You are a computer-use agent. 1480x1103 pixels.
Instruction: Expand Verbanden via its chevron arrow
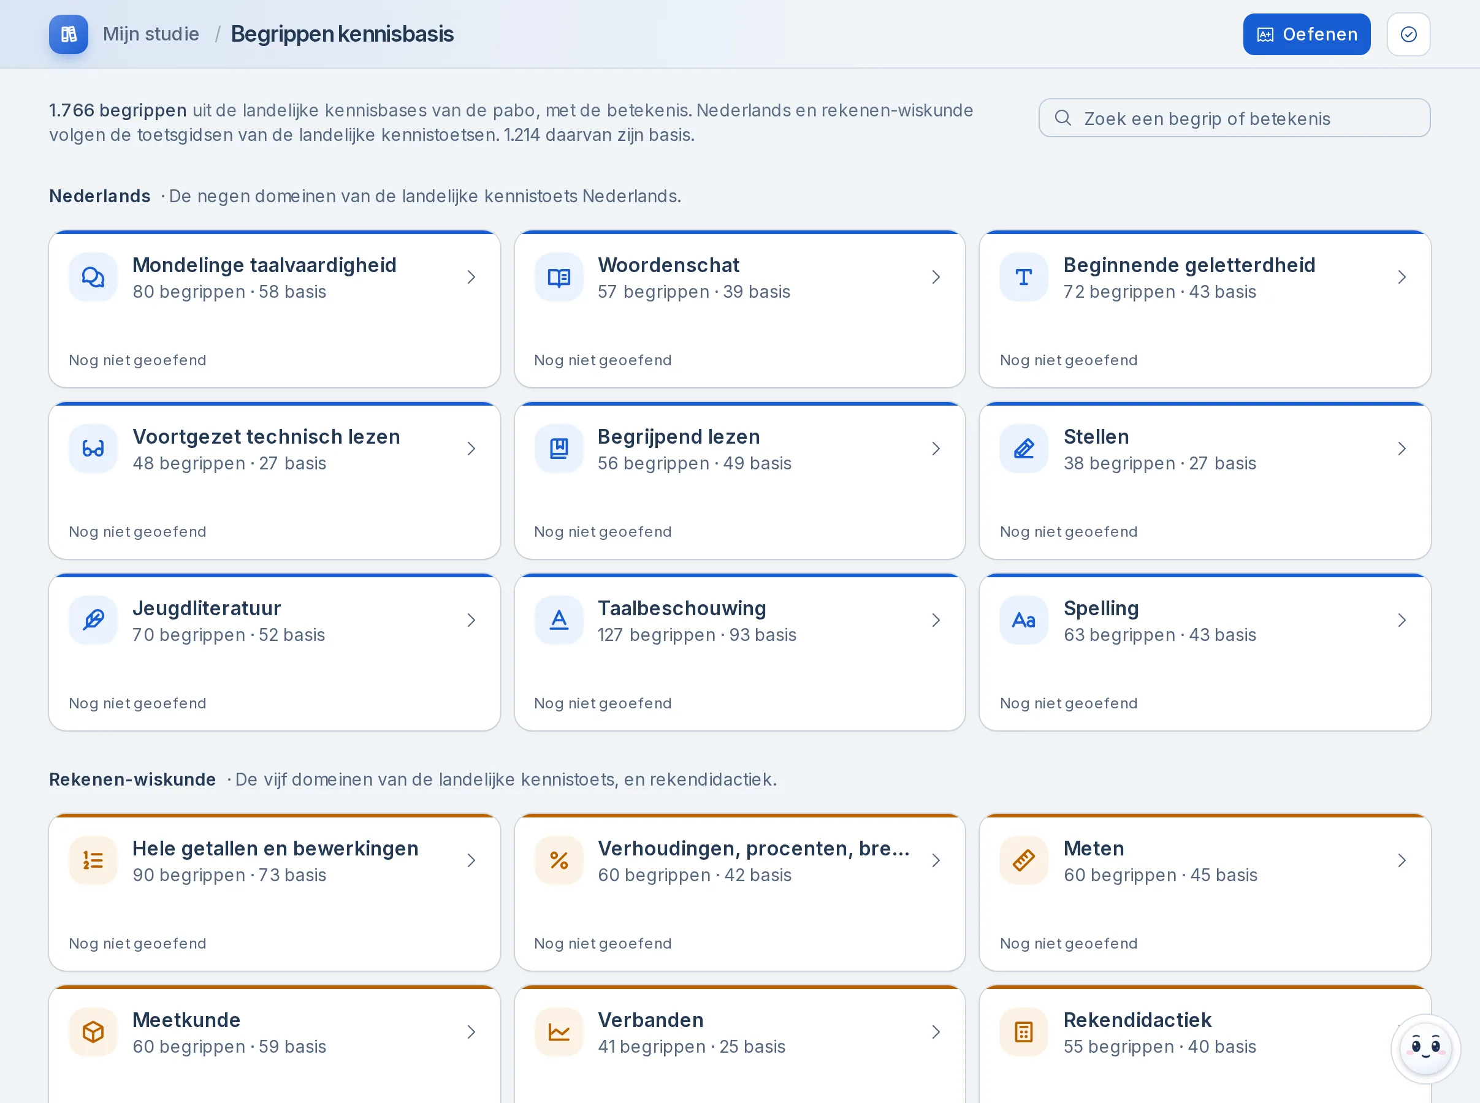pos(936,1031)
